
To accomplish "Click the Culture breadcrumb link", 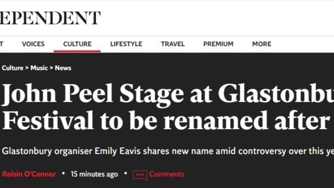I will (x=13, y=68).
